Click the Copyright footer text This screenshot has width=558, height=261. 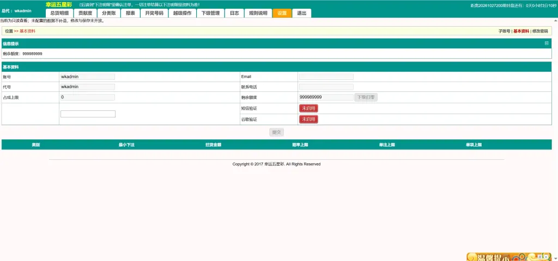point(276,164)
